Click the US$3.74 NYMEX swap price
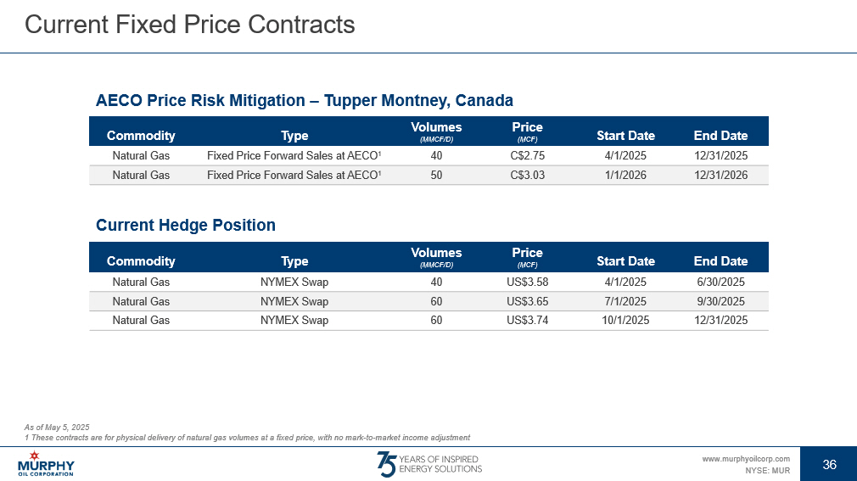Screen dimensions: 857x481 pos(527,321)
